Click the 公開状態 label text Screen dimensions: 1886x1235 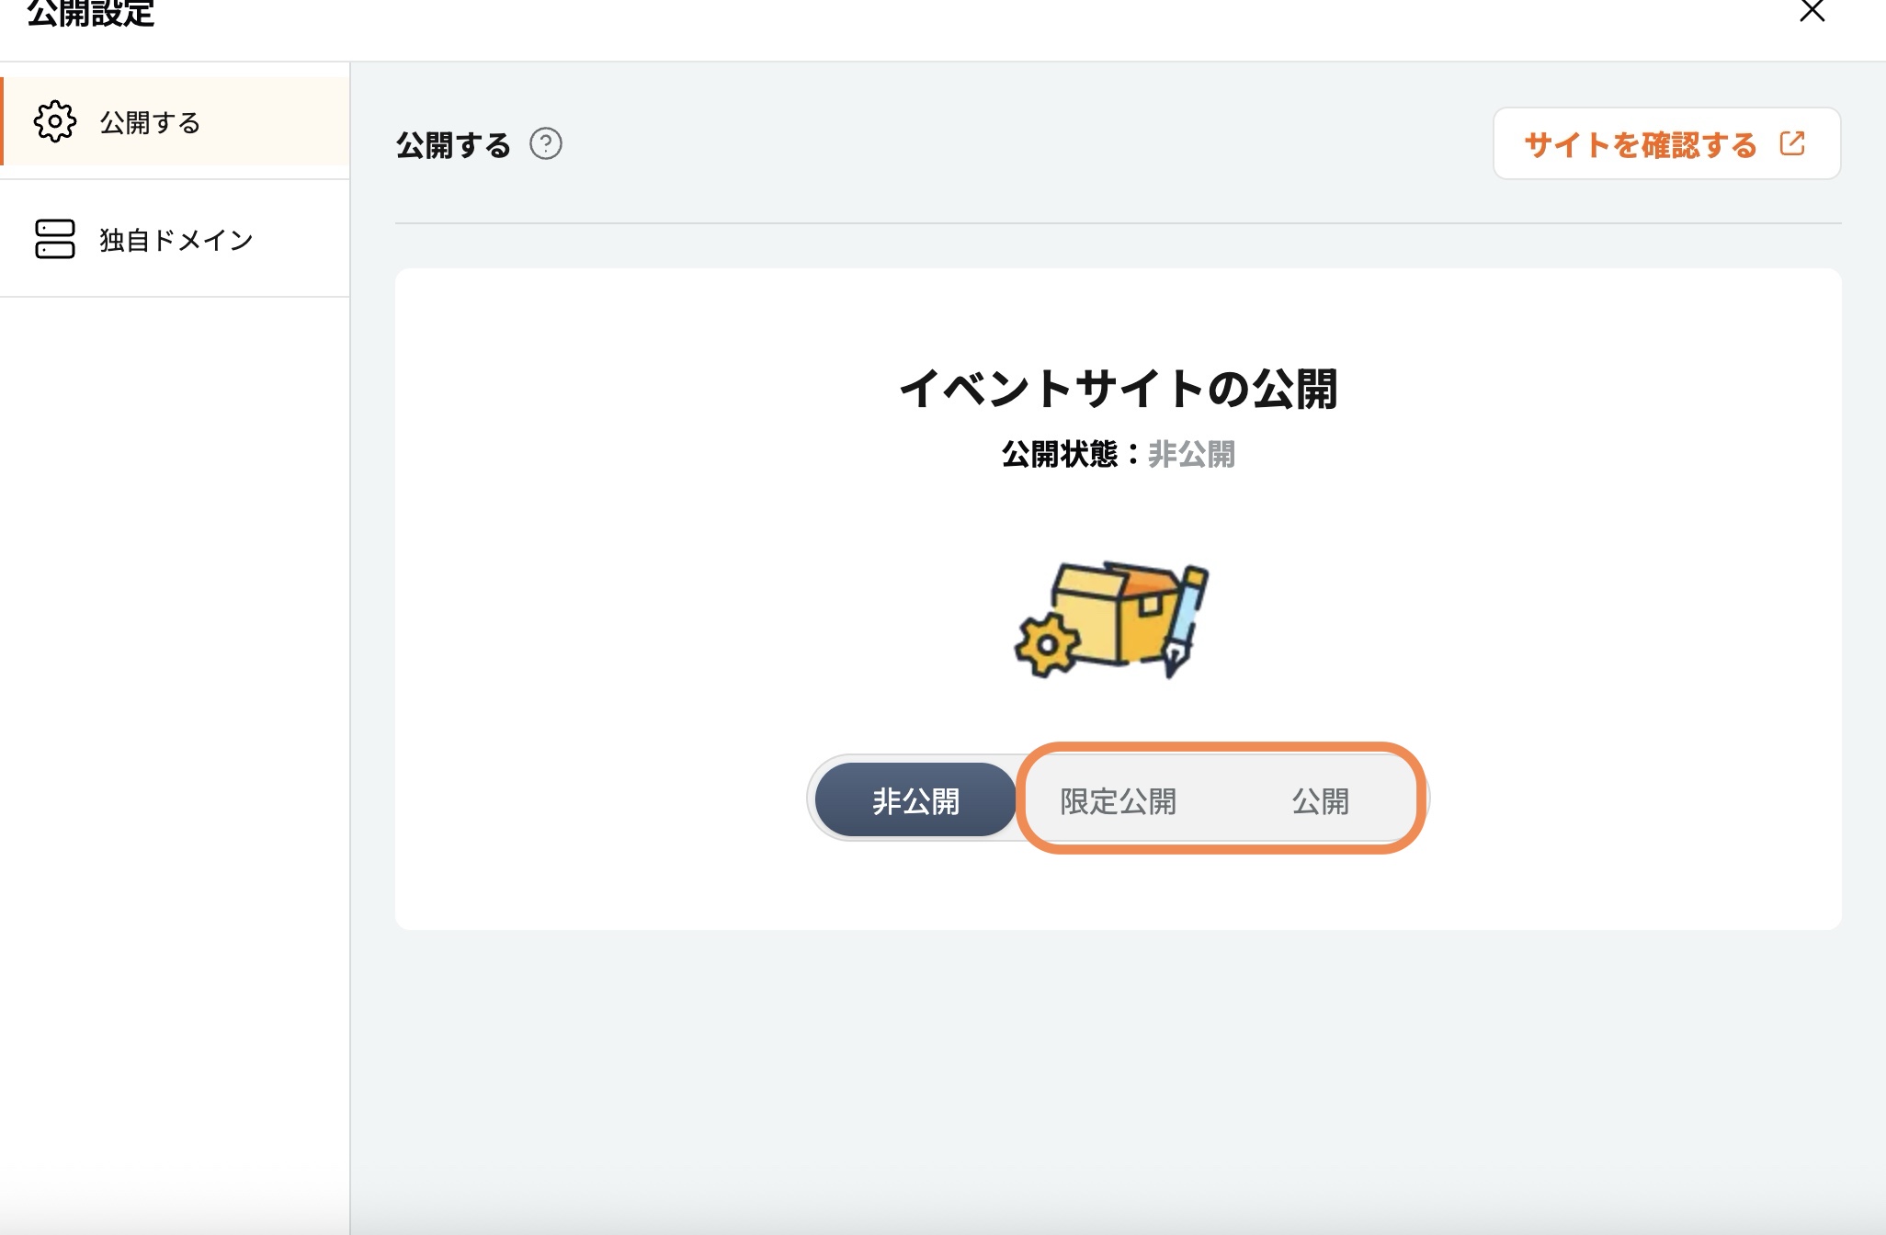1059,454
